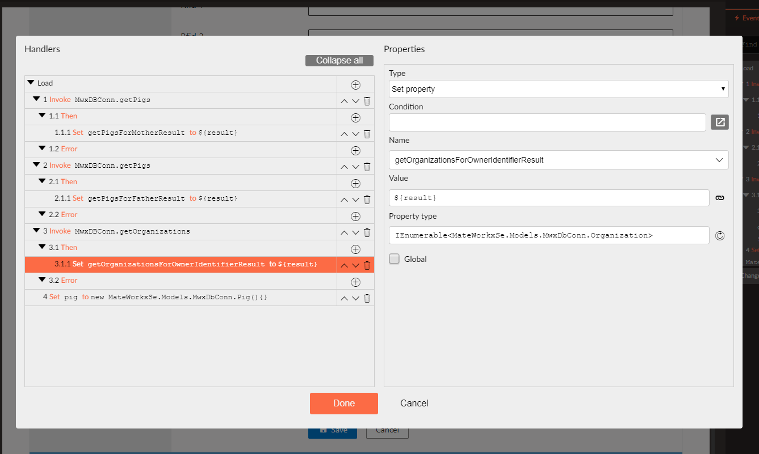The image size is (759, 454).
Task: Refresh the Property type with reload icon
Action: (720, 236)
